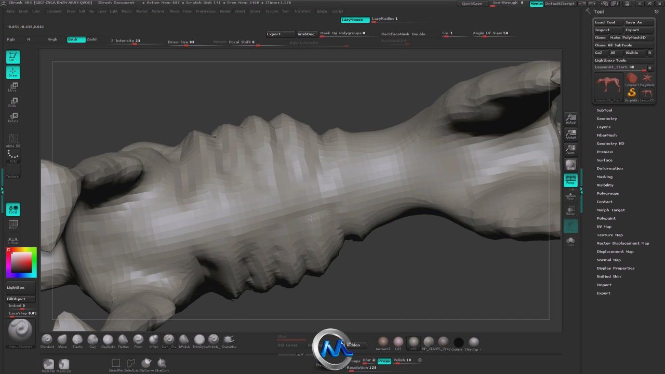The height and width of the screenshot is (374, 665).
Task: Expand the Morph Target section
Action: pyautogui.click(x=610, y=210)
